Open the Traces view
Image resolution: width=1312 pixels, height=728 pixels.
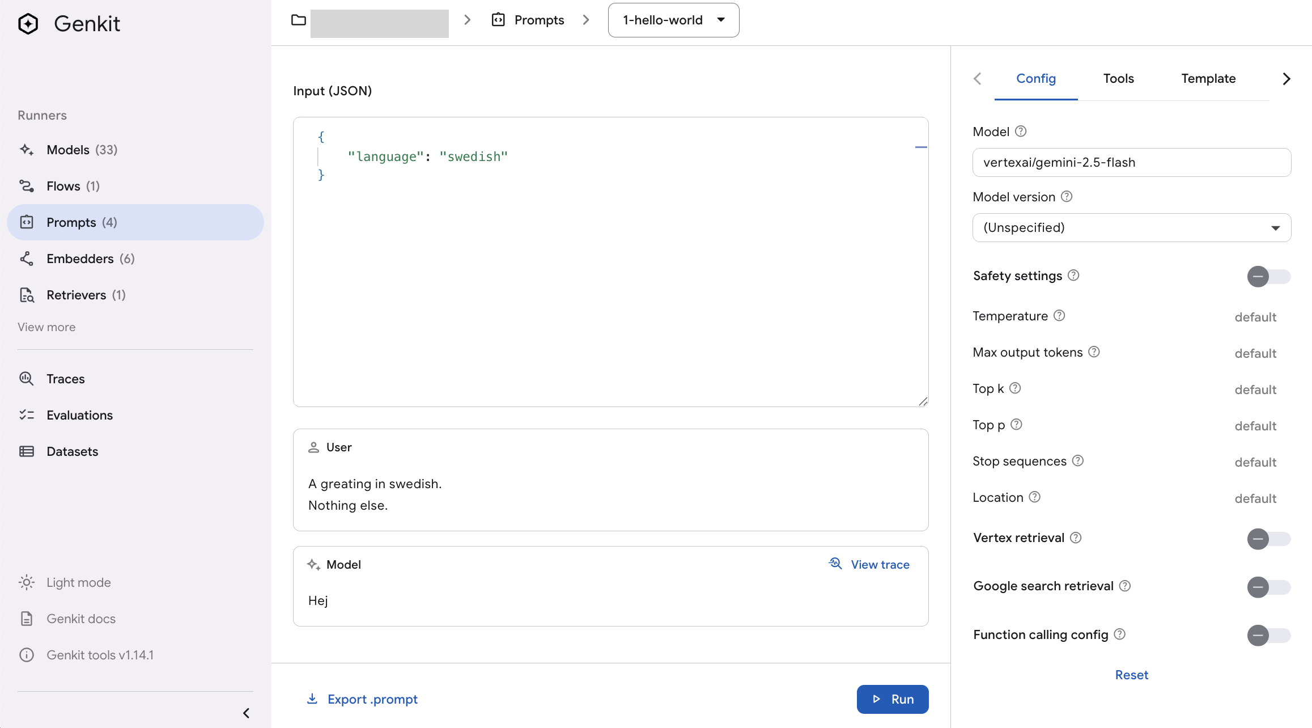click(x=65, y=379)
